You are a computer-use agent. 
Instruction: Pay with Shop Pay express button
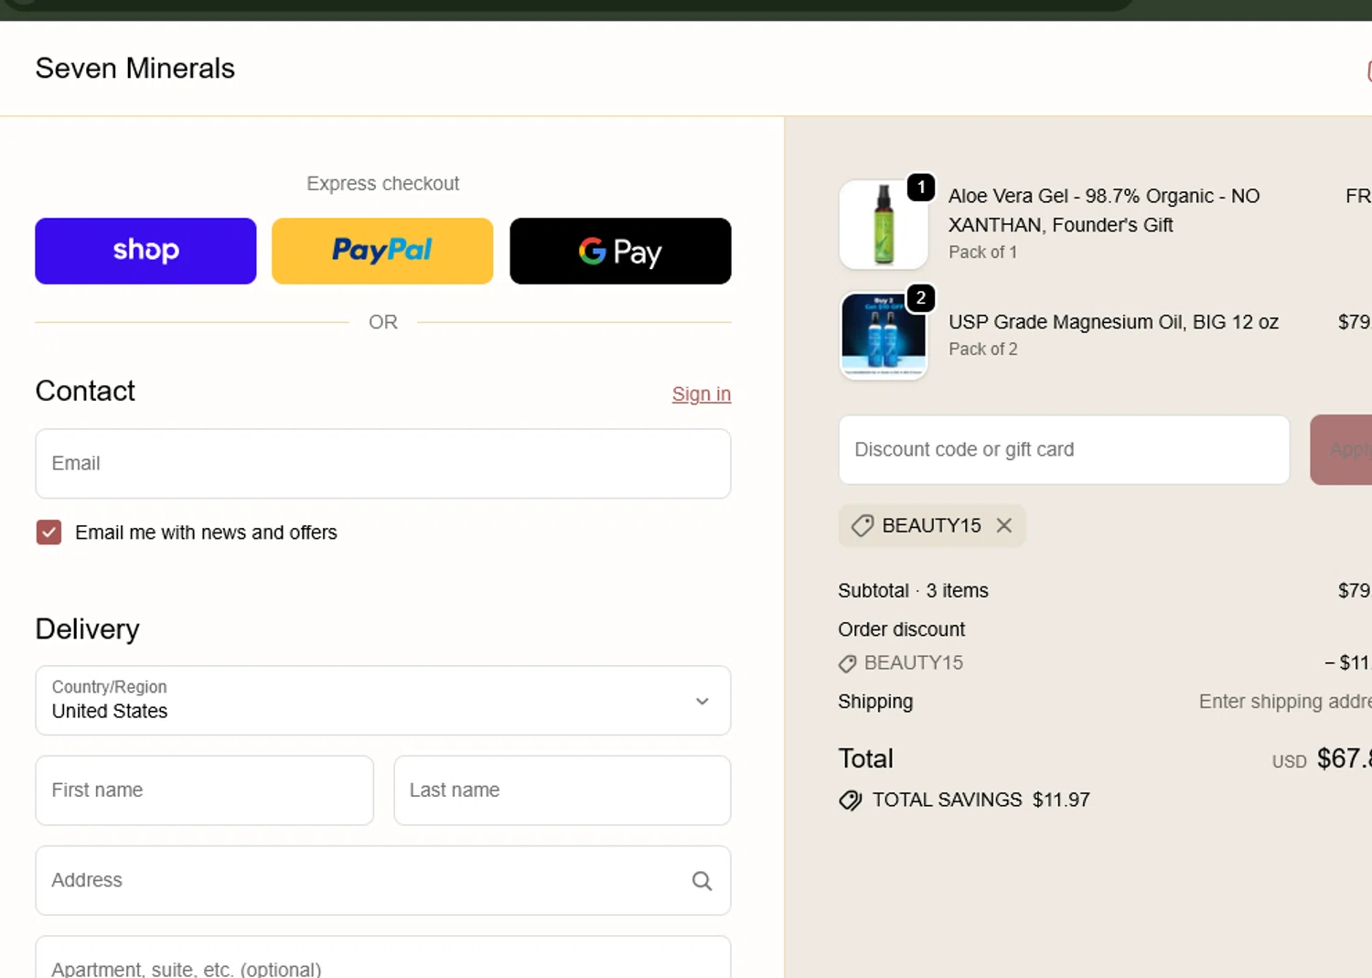(x=145, y=251)
